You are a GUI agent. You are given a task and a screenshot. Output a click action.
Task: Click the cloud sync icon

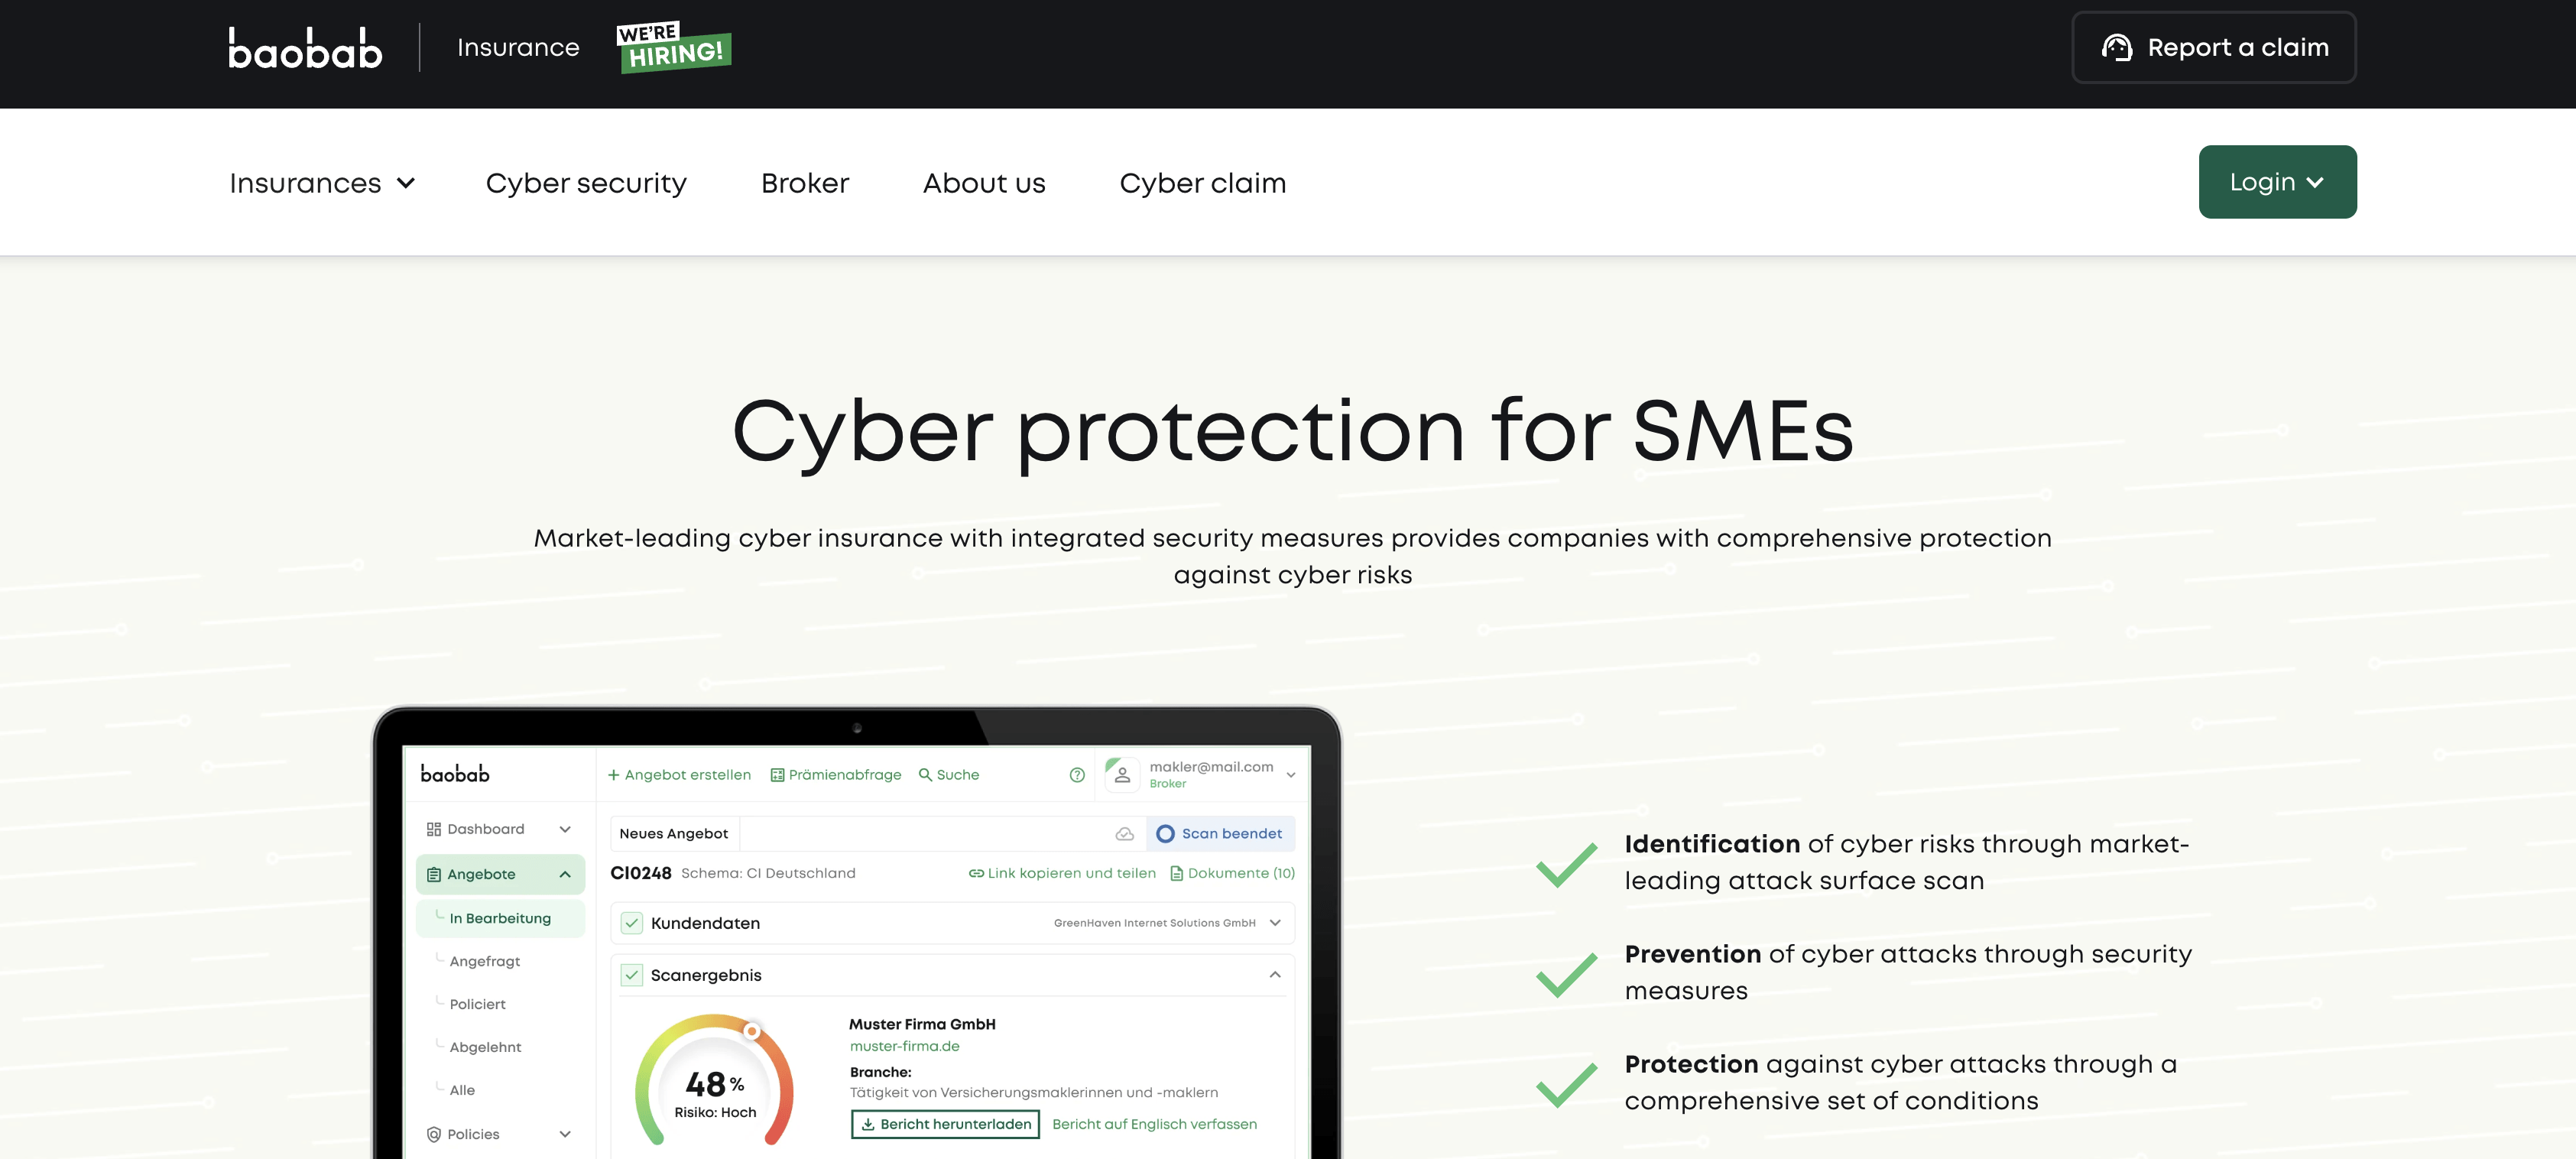click(1124, 834)
